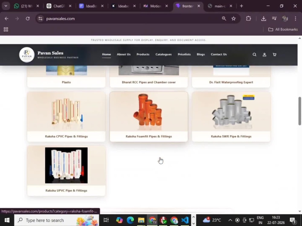Open Products in the navigation bar

click(143, 54)
